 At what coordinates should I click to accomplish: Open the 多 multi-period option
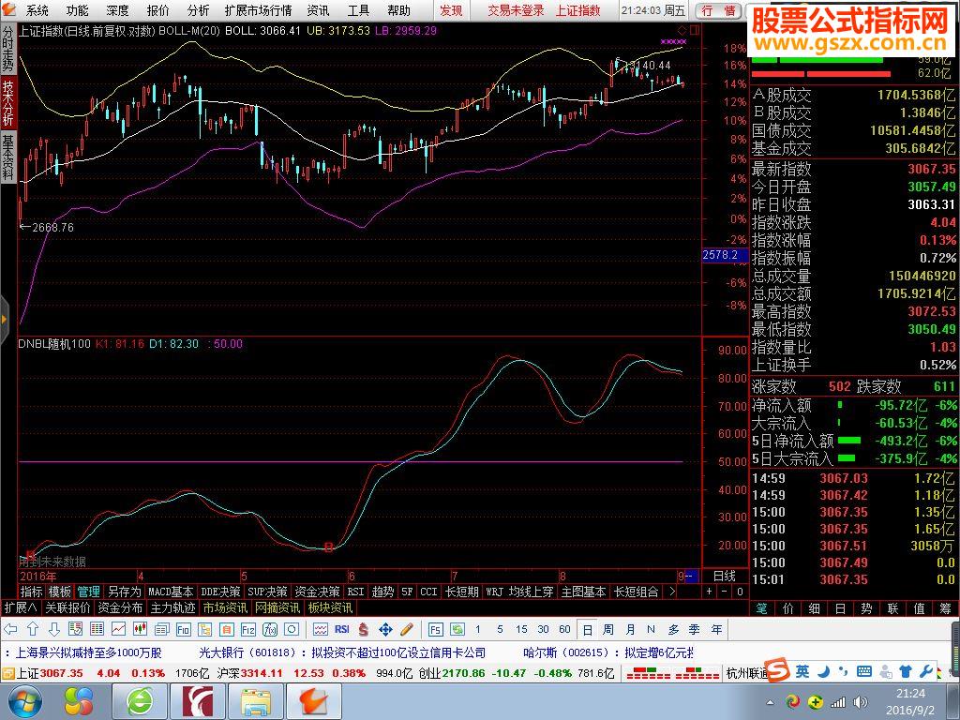[673, 629]
